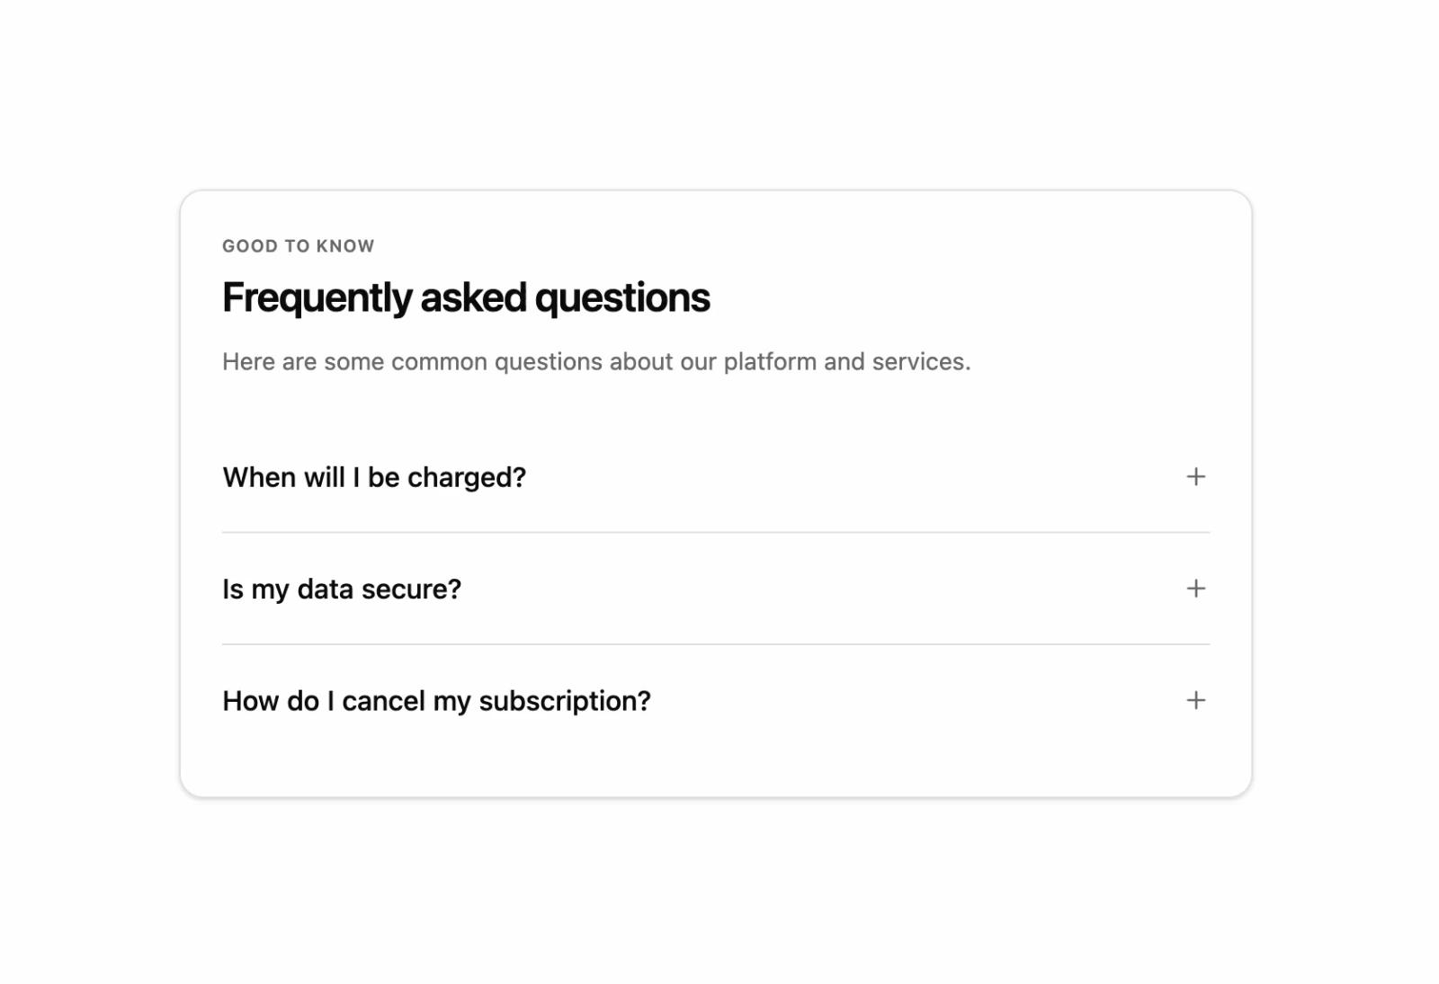Click the plus icon beside "When will I be charged?"
The height and width of the screenshot is (984, 1439).
point(1195,476)
